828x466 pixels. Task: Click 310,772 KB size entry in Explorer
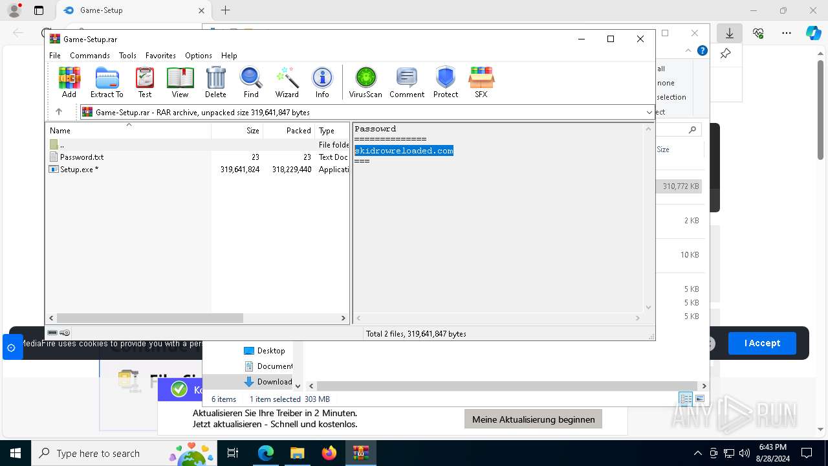pos(681,186)
